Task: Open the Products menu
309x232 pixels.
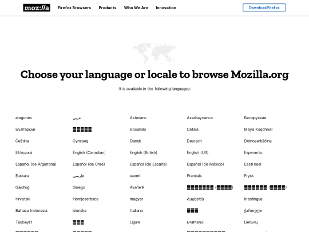Action: pos(108,7)
